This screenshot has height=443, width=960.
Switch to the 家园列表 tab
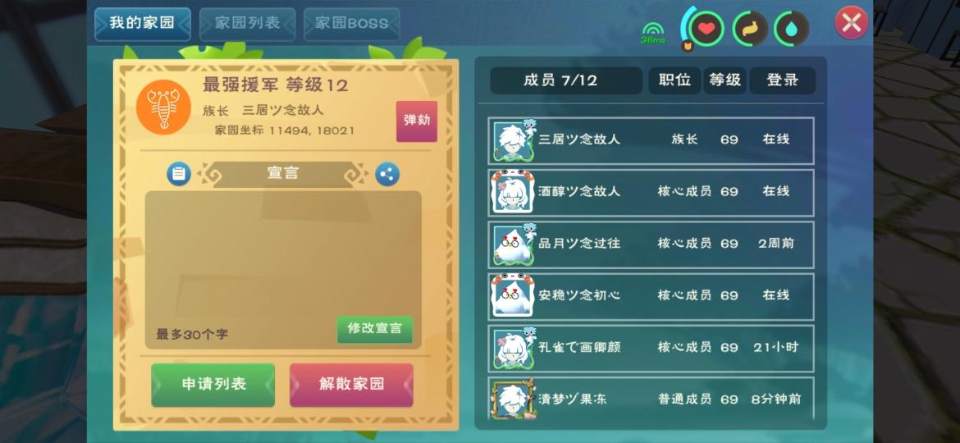(247, 24)
